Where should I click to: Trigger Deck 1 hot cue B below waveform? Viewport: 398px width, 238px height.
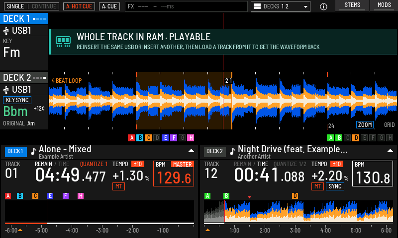coord(140,138)
